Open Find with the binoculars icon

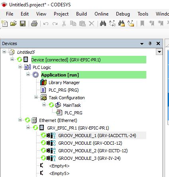tap(103, 24)
